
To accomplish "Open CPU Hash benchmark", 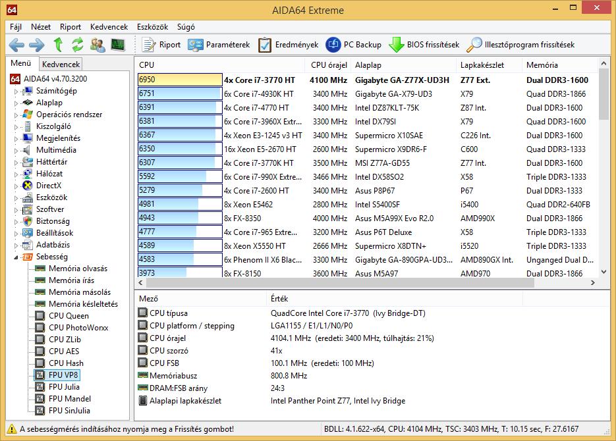I will pyautogui.click(x=66, y=363).
